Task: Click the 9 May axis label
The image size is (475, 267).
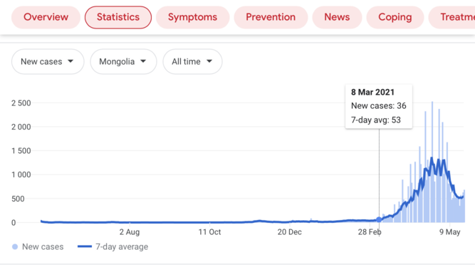Action: (x=450, y=232)
